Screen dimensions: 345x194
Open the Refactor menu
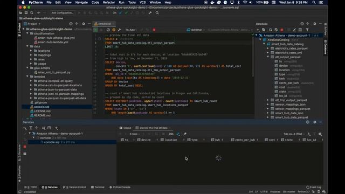[109, 2]
